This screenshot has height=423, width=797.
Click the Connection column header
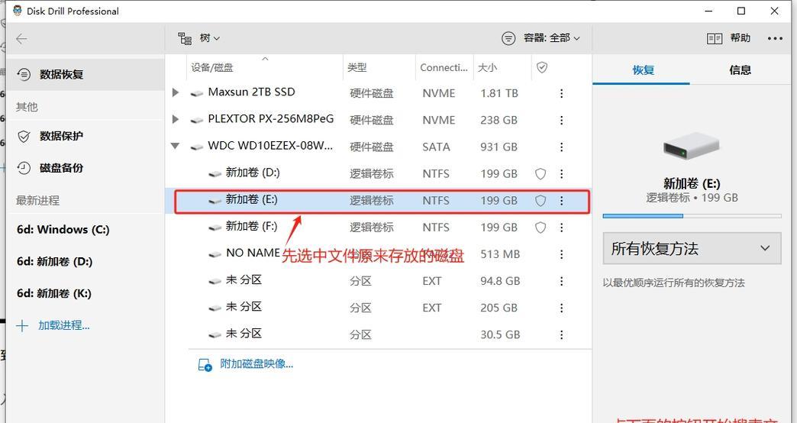coord(444,68)
